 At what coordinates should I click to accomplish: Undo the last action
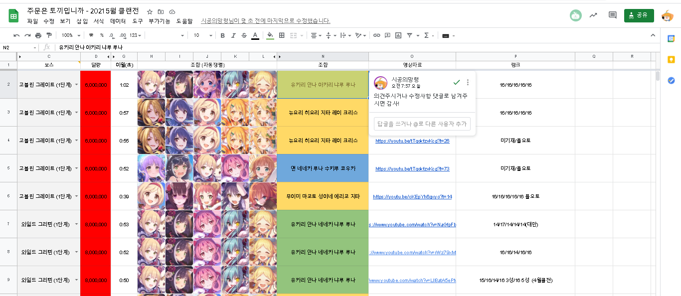tap(16, 35)
